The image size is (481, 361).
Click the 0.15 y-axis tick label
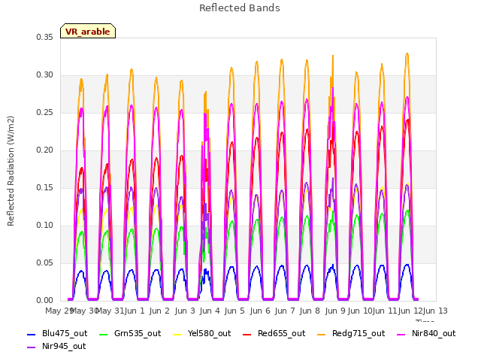point(45,187)
